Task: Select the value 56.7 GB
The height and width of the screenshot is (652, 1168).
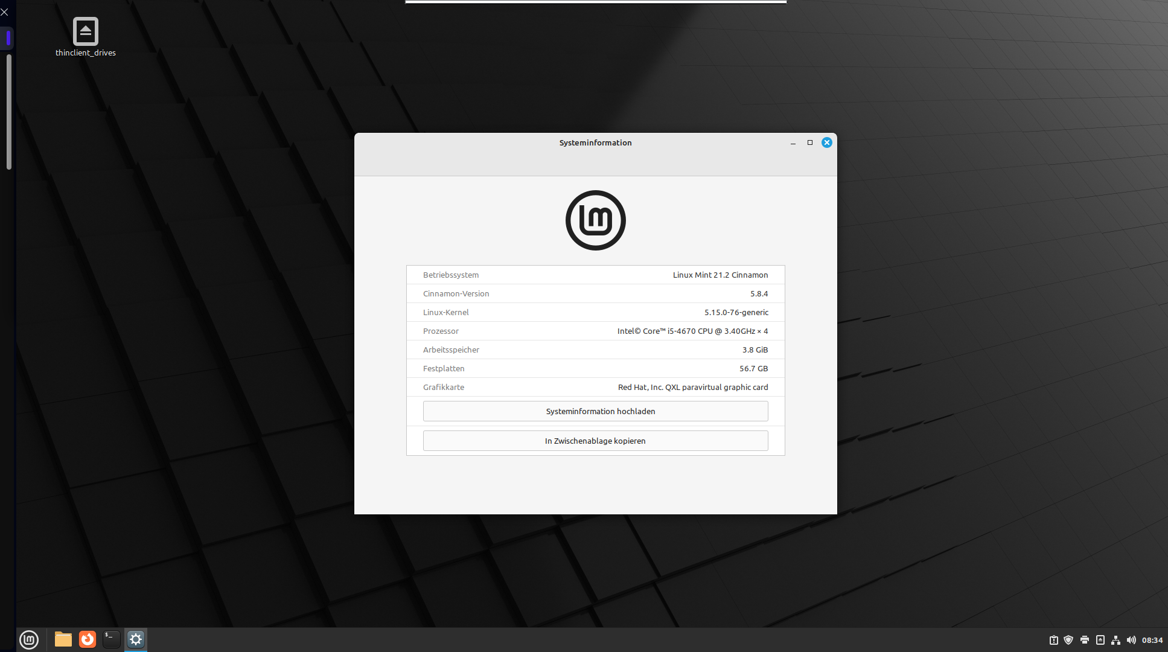Action: tap(754, 368)
